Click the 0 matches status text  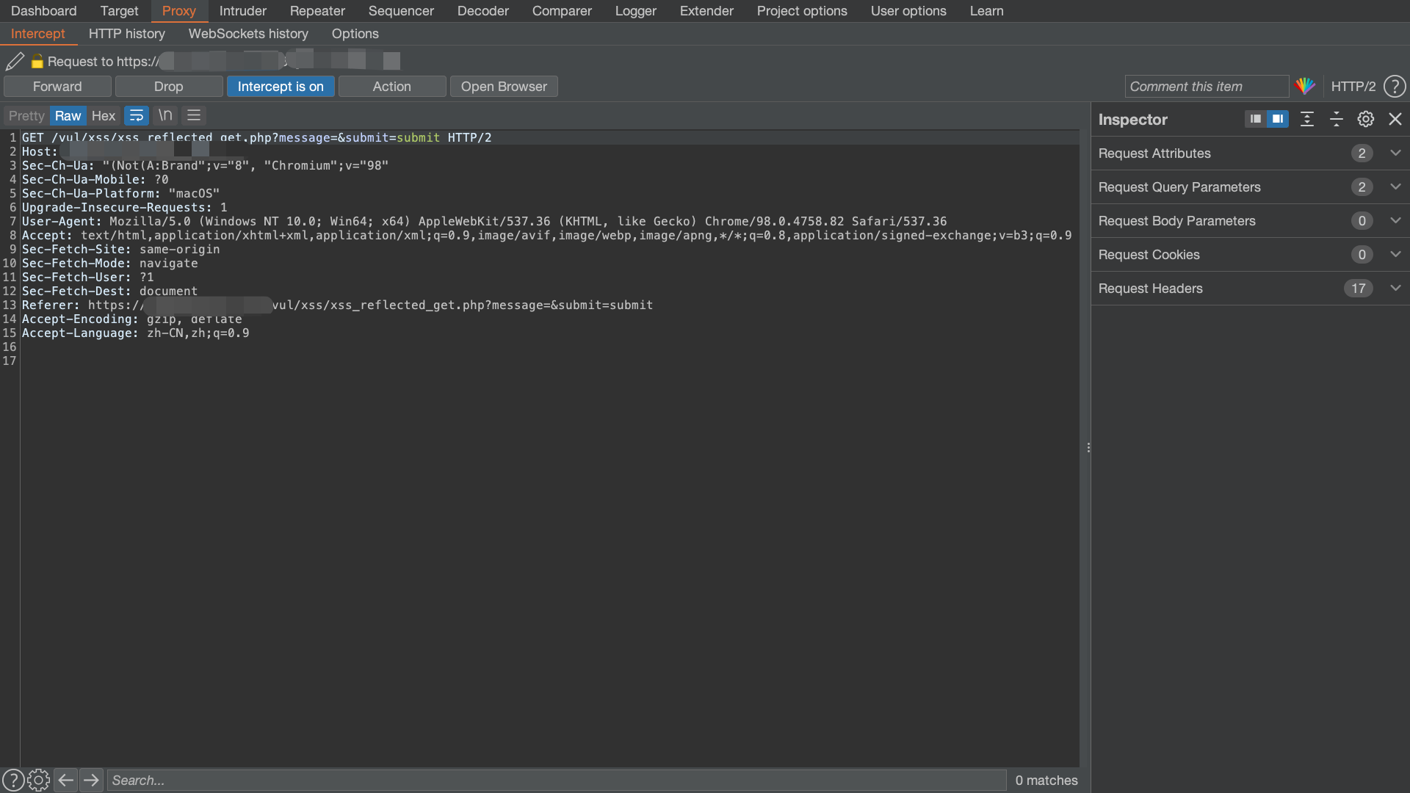[1046, 781]
